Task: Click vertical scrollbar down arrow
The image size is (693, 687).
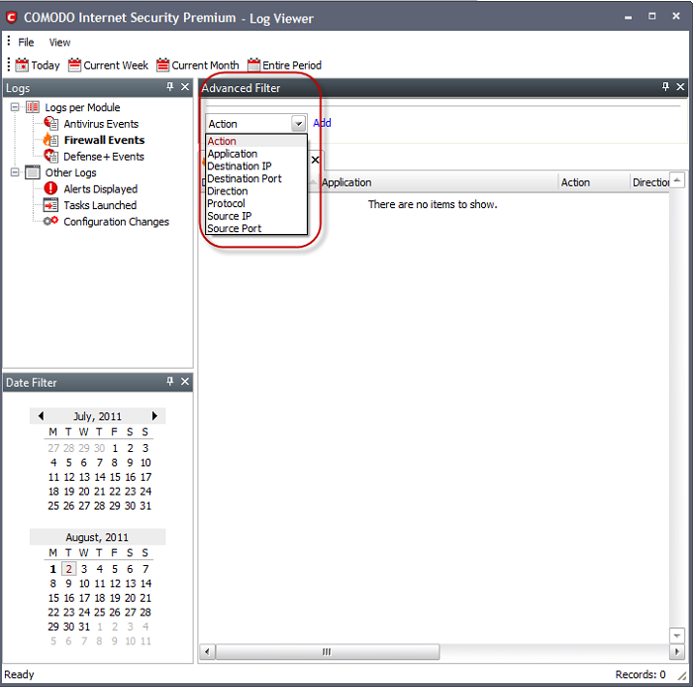Action: [676, 635]
